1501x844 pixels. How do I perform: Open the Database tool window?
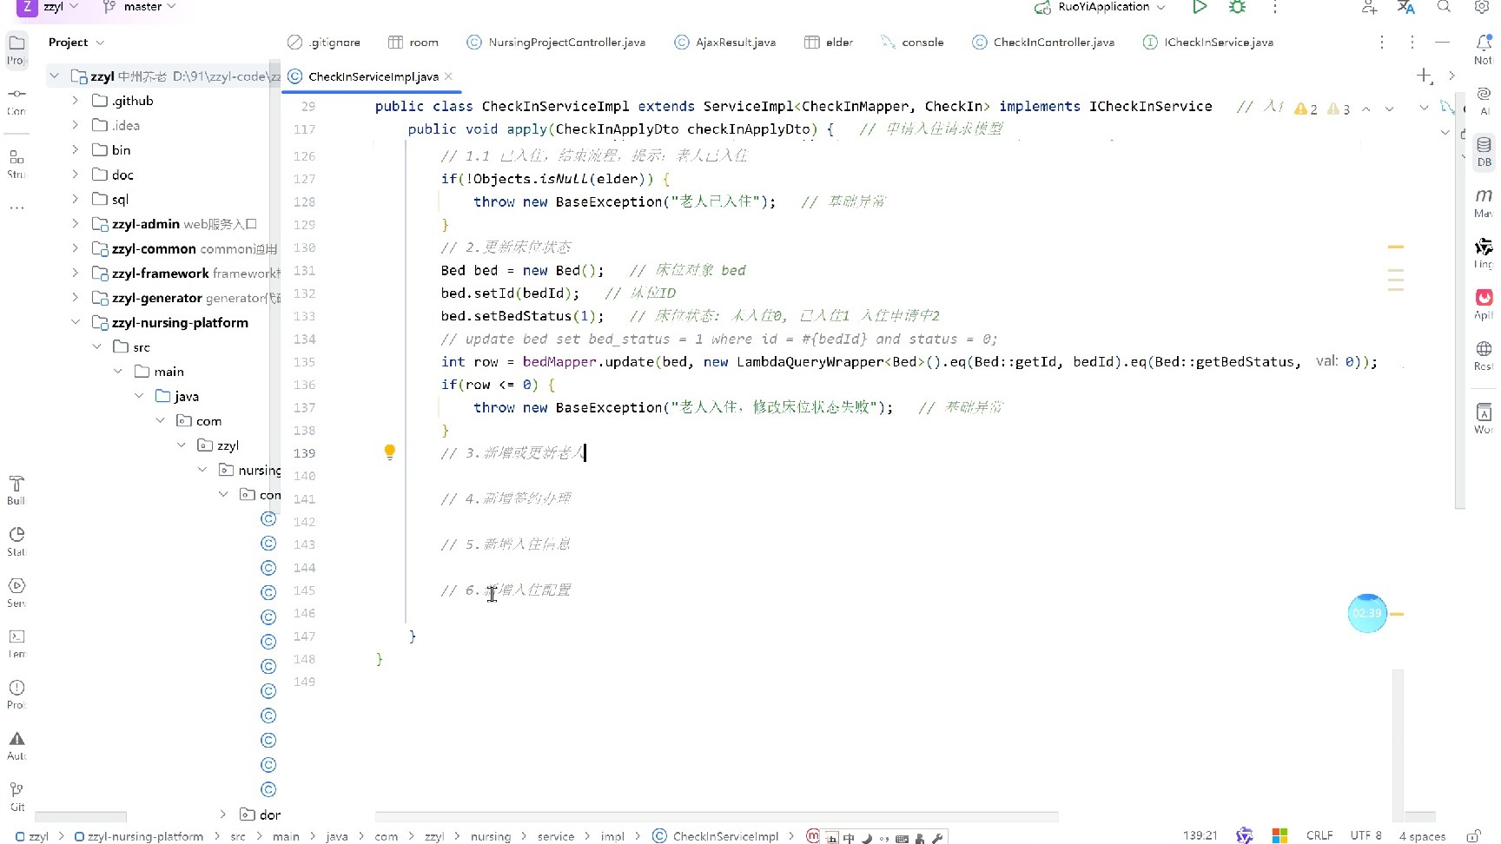point(1484,151)
